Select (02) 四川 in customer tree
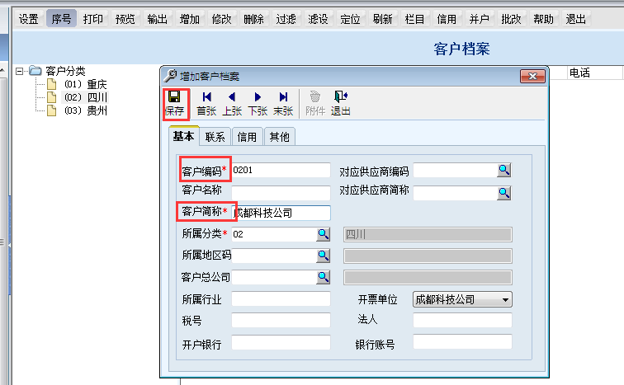The height and width of the screenshot is (385, 624). click(86, 97)
